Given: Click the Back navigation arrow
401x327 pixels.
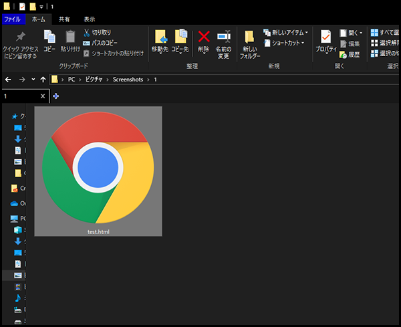Looking at the screenshot, I should pos(8,80).
